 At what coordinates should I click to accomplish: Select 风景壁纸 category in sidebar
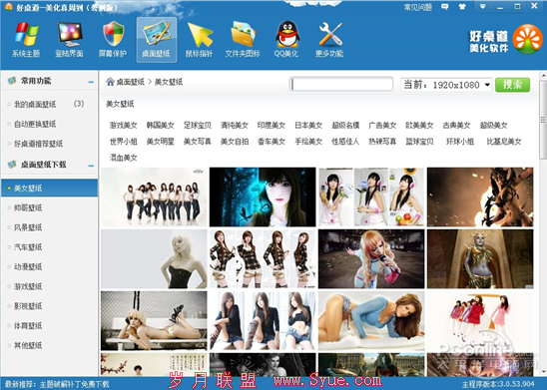pos(28,227)
